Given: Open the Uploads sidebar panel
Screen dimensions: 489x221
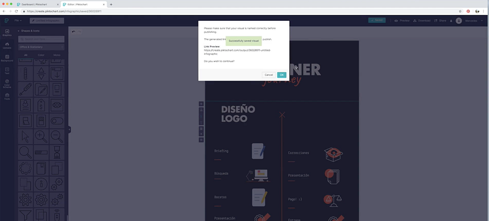Looking at the screenshot, I should coord(7,45).
